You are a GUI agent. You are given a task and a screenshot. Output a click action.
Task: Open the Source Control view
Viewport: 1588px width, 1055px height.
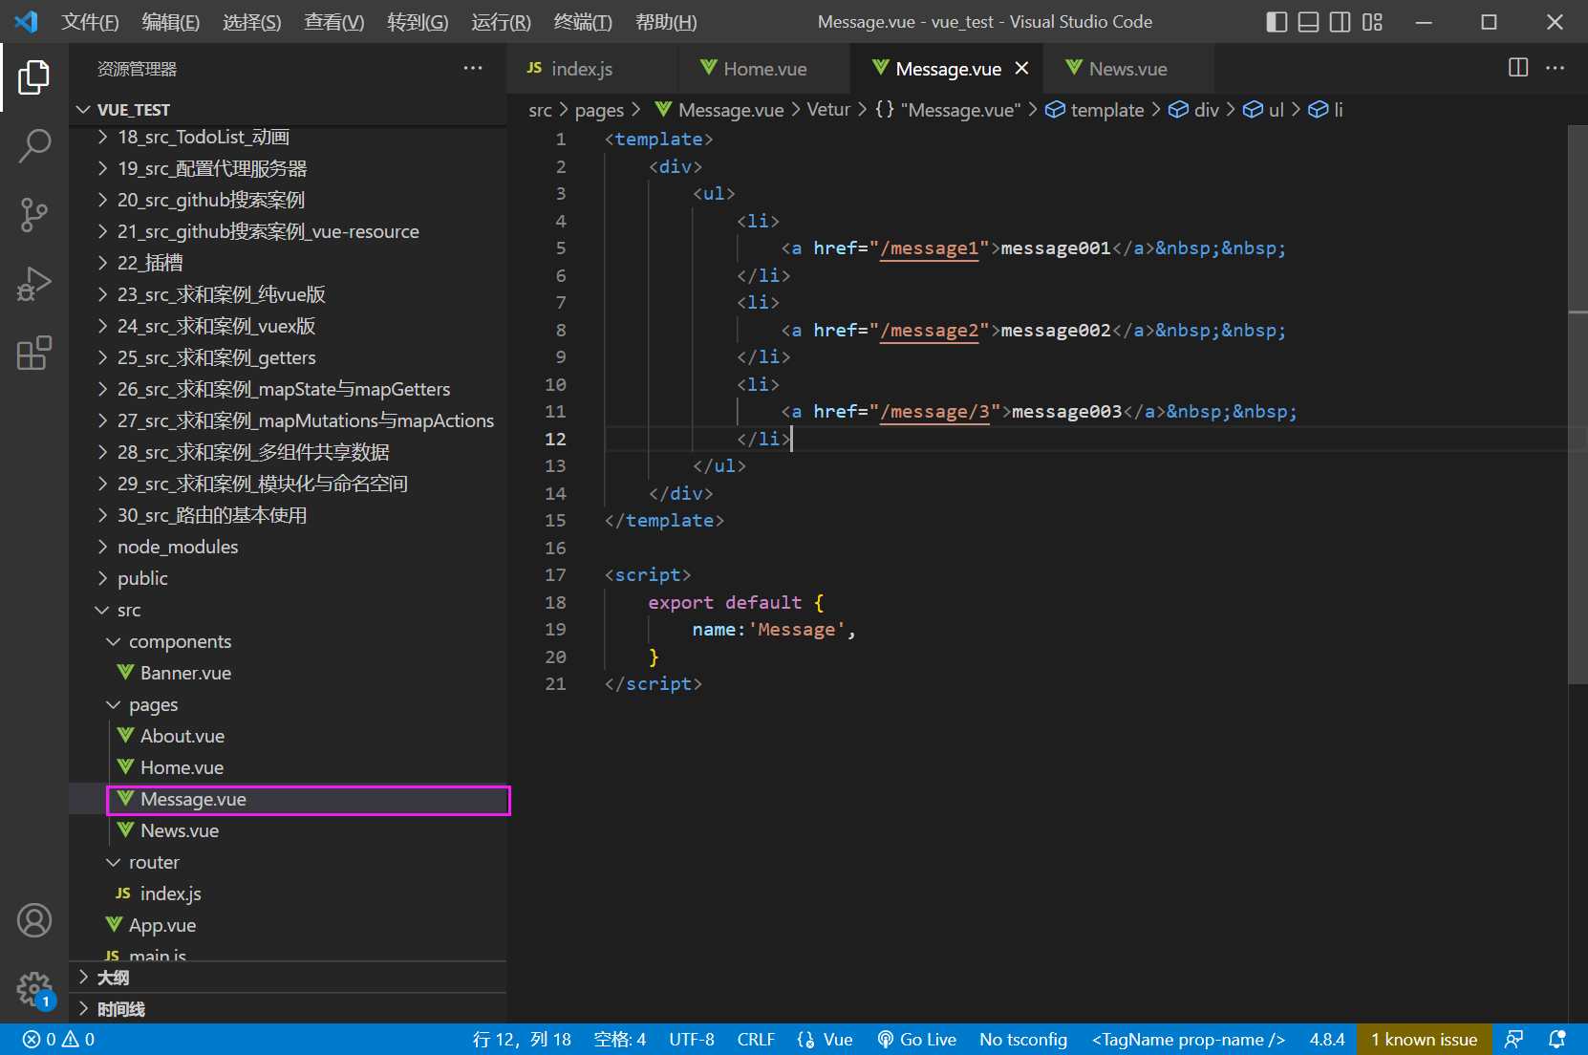coord(34,215)
